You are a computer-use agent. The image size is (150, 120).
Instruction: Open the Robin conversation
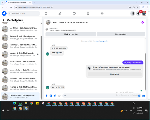click(x=20, y=63)
